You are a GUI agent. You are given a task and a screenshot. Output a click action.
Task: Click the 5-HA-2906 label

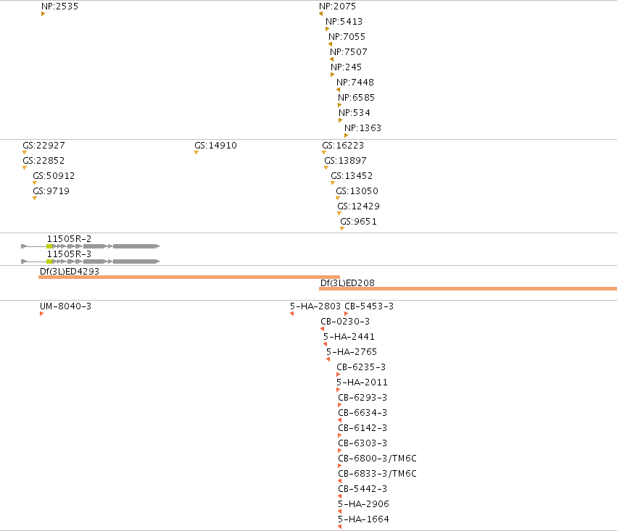point(363,504)
